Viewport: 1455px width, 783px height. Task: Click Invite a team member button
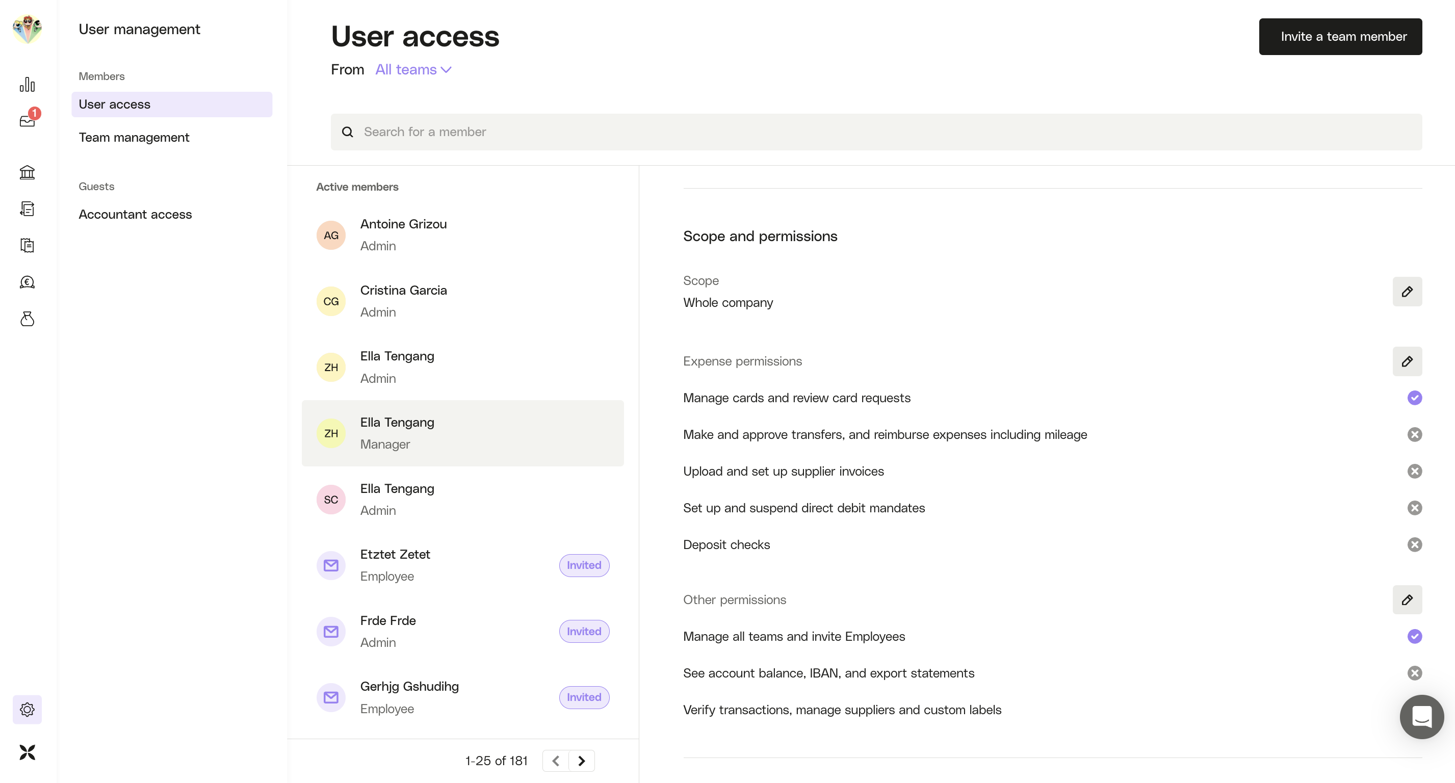point(1340,37)
